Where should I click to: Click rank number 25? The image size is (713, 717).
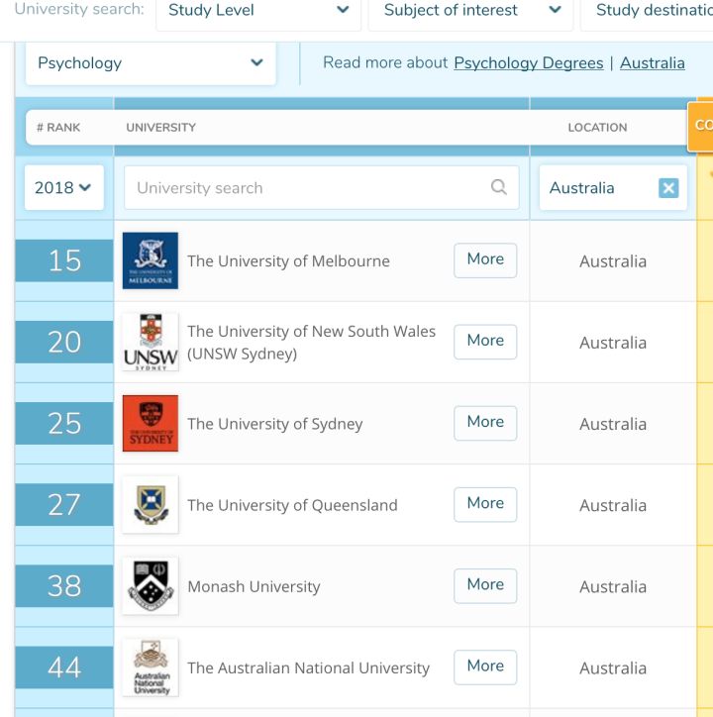coord(64,424)
